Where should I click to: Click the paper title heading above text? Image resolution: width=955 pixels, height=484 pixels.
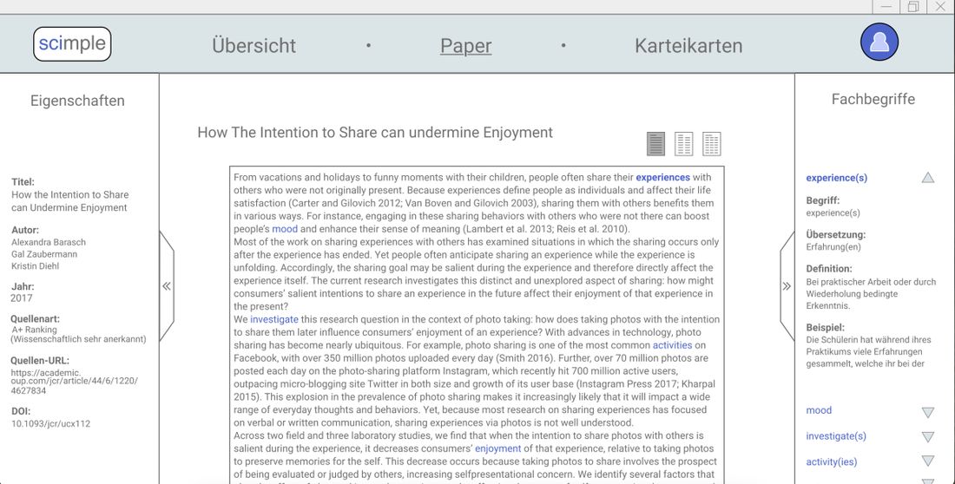click(x=374, y=133)
